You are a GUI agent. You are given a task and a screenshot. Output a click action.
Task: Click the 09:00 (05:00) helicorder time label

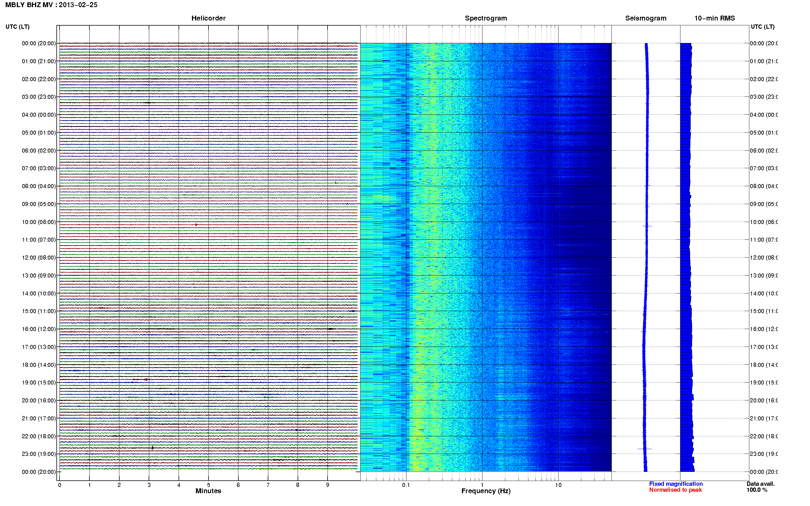pyautogui.click(x=39, y=204)
